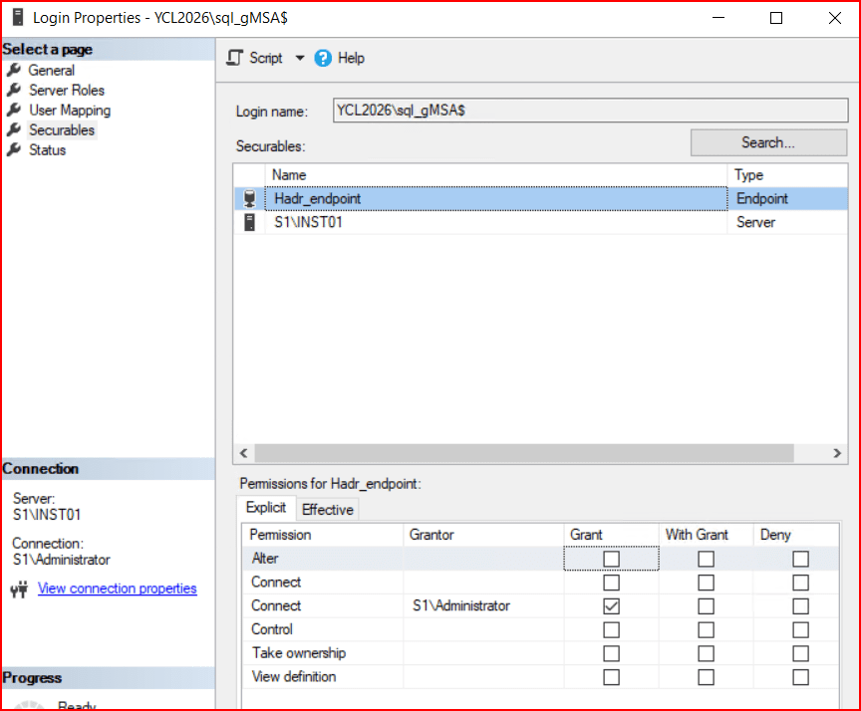This screenshot has height=711, width=861.
Task: Click the S1\INST01 server row icon
Action: pos(249,222)
